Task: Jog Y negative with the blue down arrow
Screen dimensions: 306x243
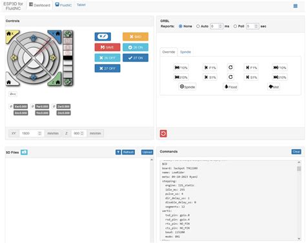Action: (33, 77)
